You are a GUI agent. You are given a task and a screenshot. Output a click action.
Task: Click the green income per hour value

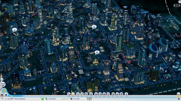64,99
